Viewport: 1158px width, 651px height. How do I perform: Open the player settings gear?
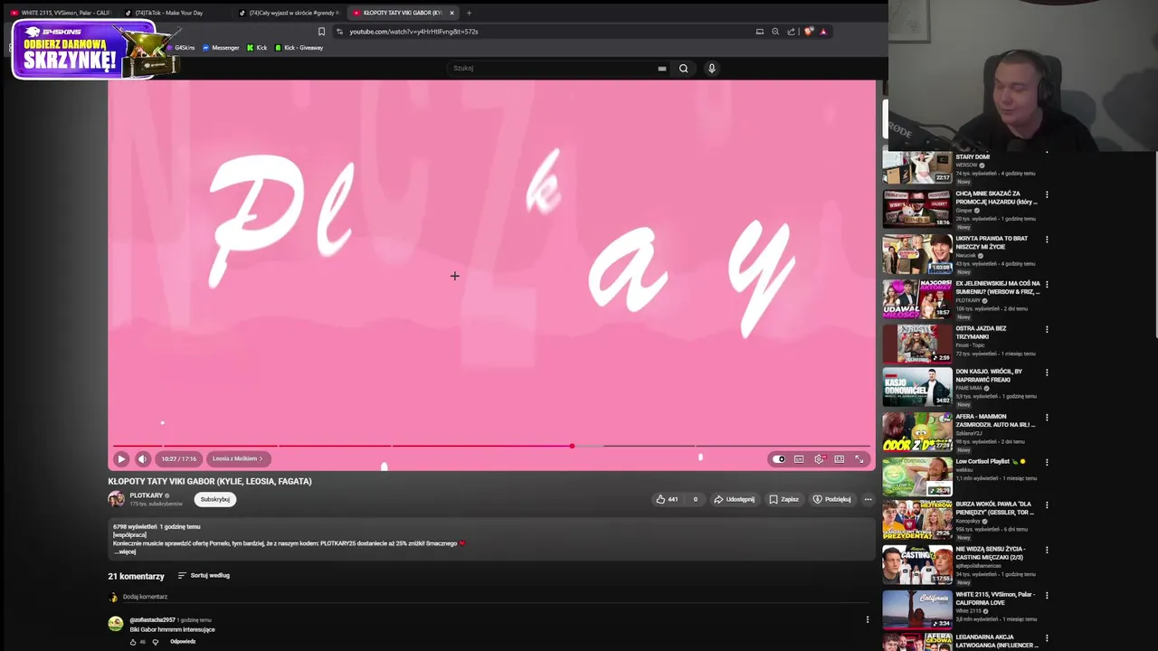(819, 459)
